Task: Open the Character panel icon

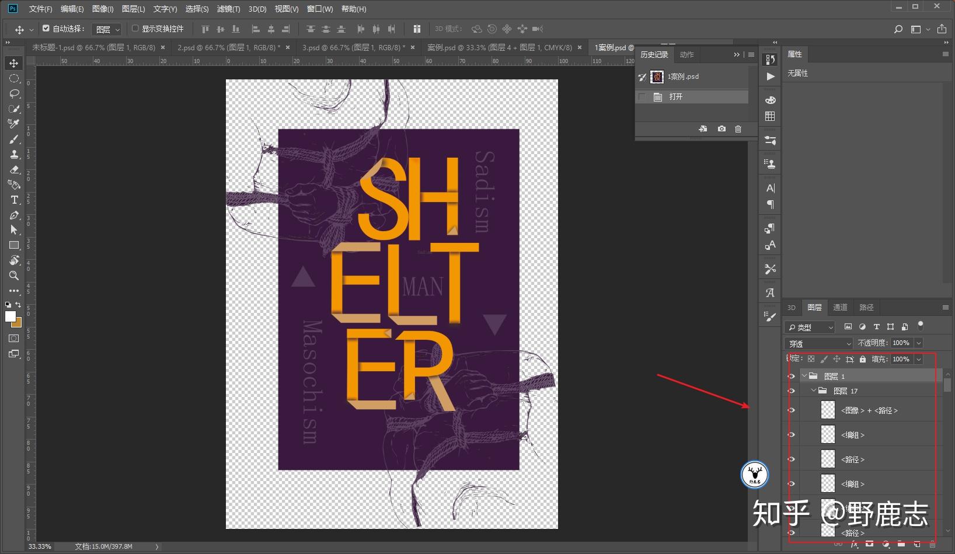Action: coord(771,188)
